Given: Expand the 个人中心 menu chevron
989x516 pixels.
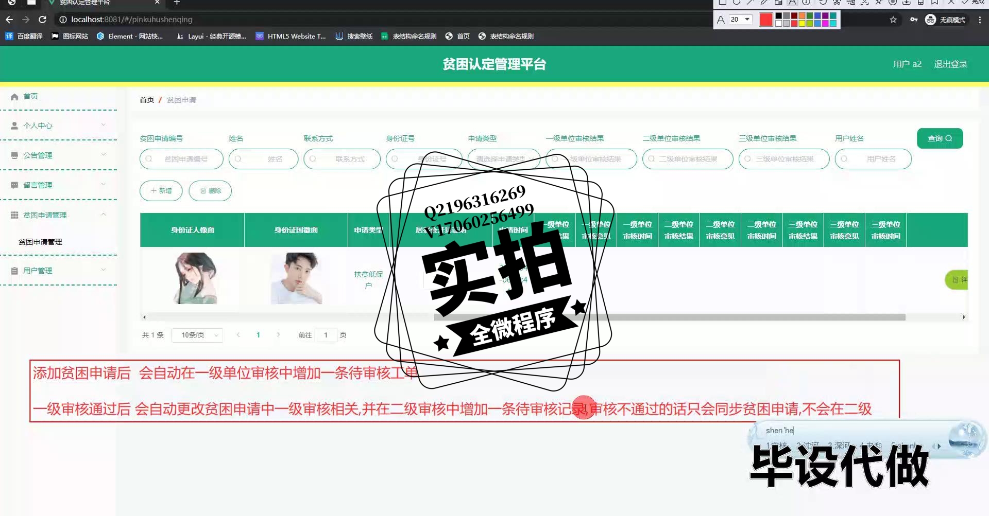Looking at the screenshot, I should pos(104,125).
